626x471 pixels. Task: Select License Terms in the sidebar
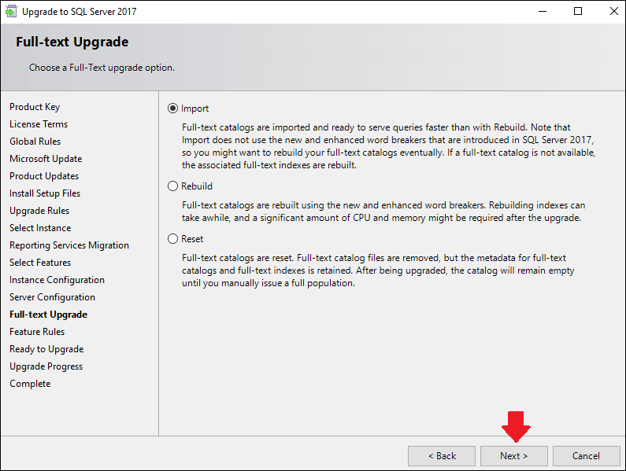click(39, 124)
